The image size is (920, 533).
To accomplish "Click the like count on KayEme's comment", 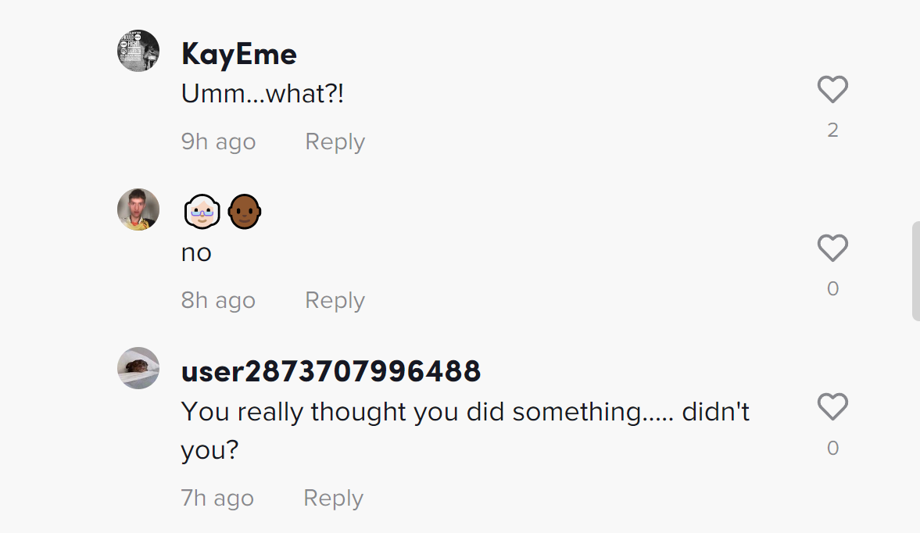I will (832, 130).
